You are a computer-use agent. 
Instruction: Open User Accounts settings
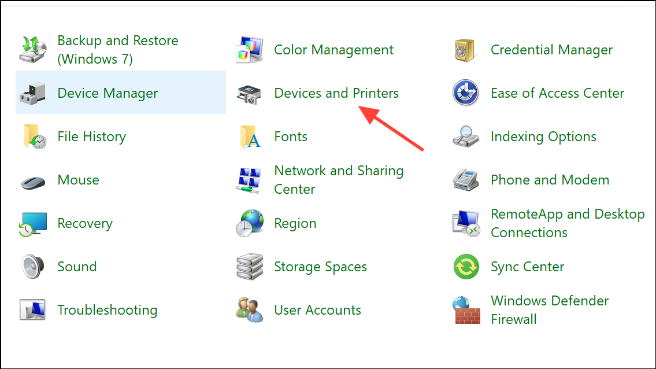317,310
